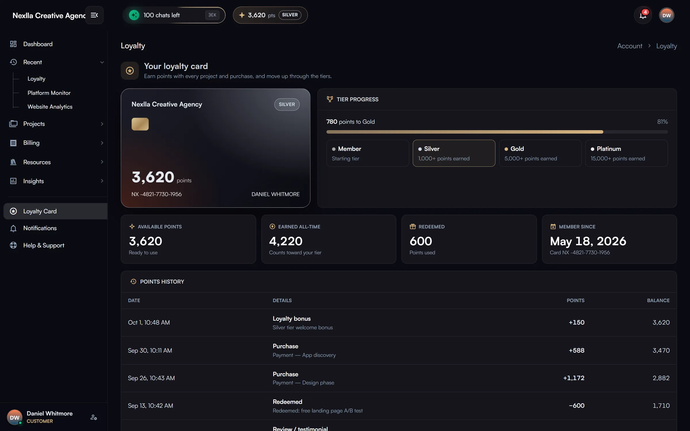Click the Loyalty bonus history row
The width and height of the screenshot is (690, 431).
(399, 323)
